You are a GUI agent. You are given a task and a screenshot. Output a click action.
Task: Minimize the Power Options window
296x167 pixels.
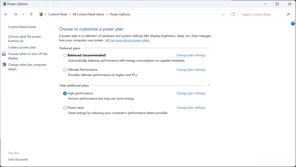click(265, 4)
